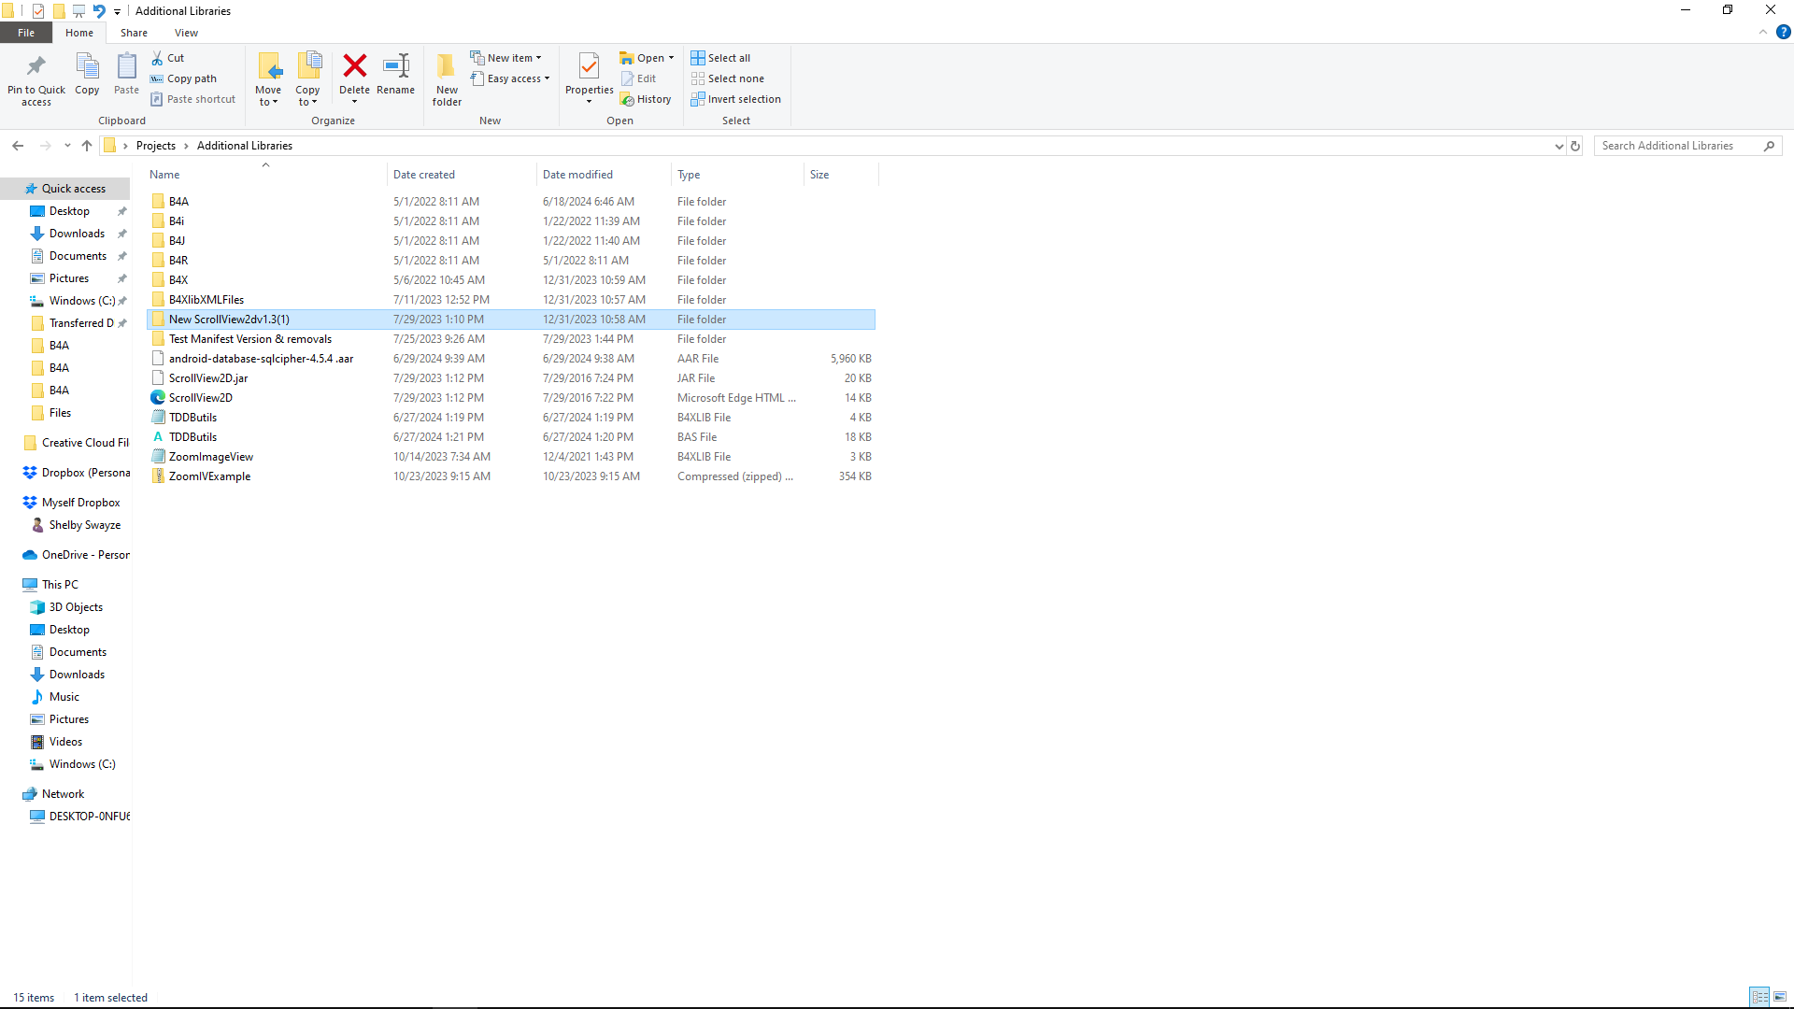Open the View ribbon tab
The height and width of the screenshot is (1009, 1794).
186,33
